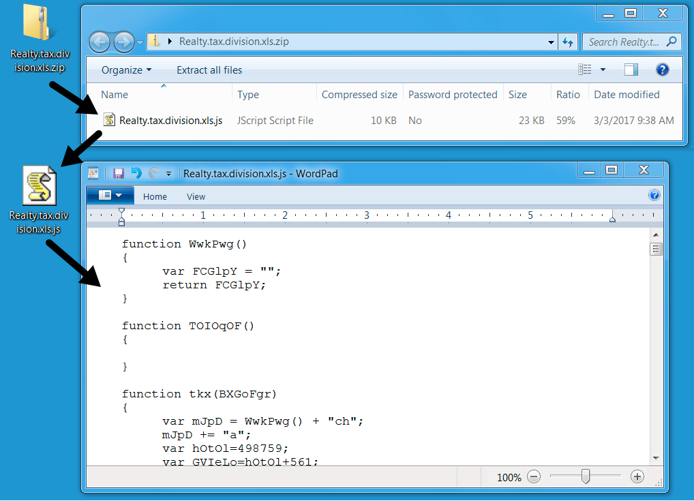Open Customize Quick Access Toolbar dropdown

pyautogui.click(x=168, y=174)
